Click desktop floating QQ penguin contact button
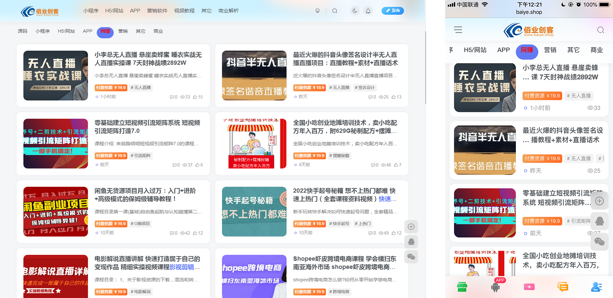Viewport: 613px width, 298px height. pos(411,242)
